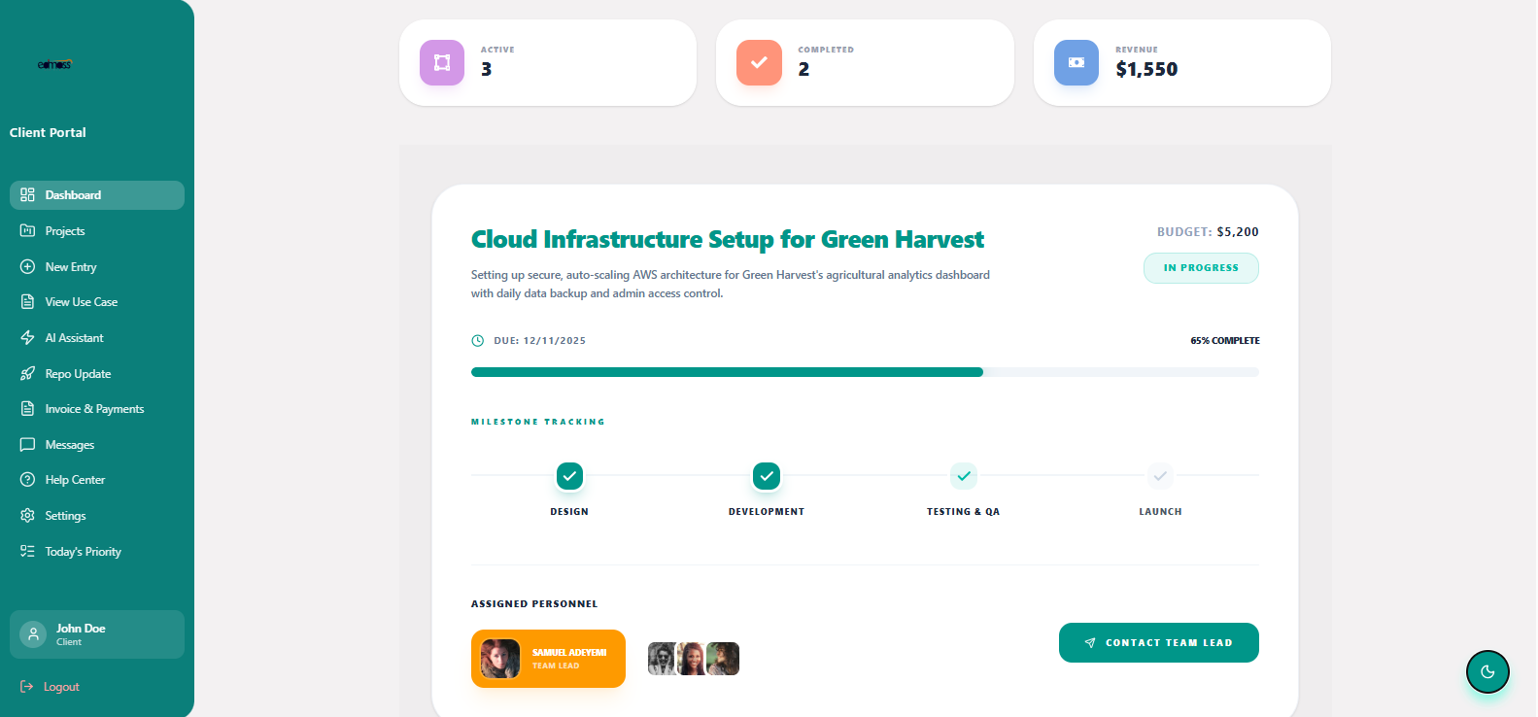This screenshot has width=1538, height=717.
Task: Click the Logout arrow icon
Action: (27, 686)
